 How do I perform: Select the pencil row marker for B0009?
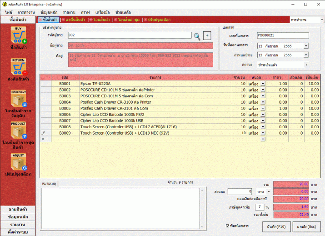[43, 133]
